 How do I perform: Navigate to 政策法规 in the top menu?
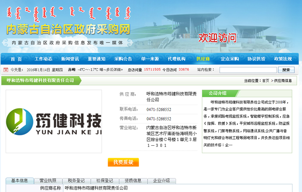click(283, 59)
